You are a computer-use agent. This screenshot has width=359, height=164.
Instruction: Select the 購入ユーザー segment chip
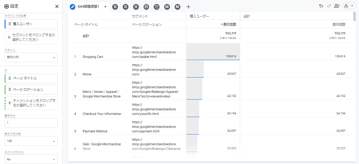tap(31, 24)
